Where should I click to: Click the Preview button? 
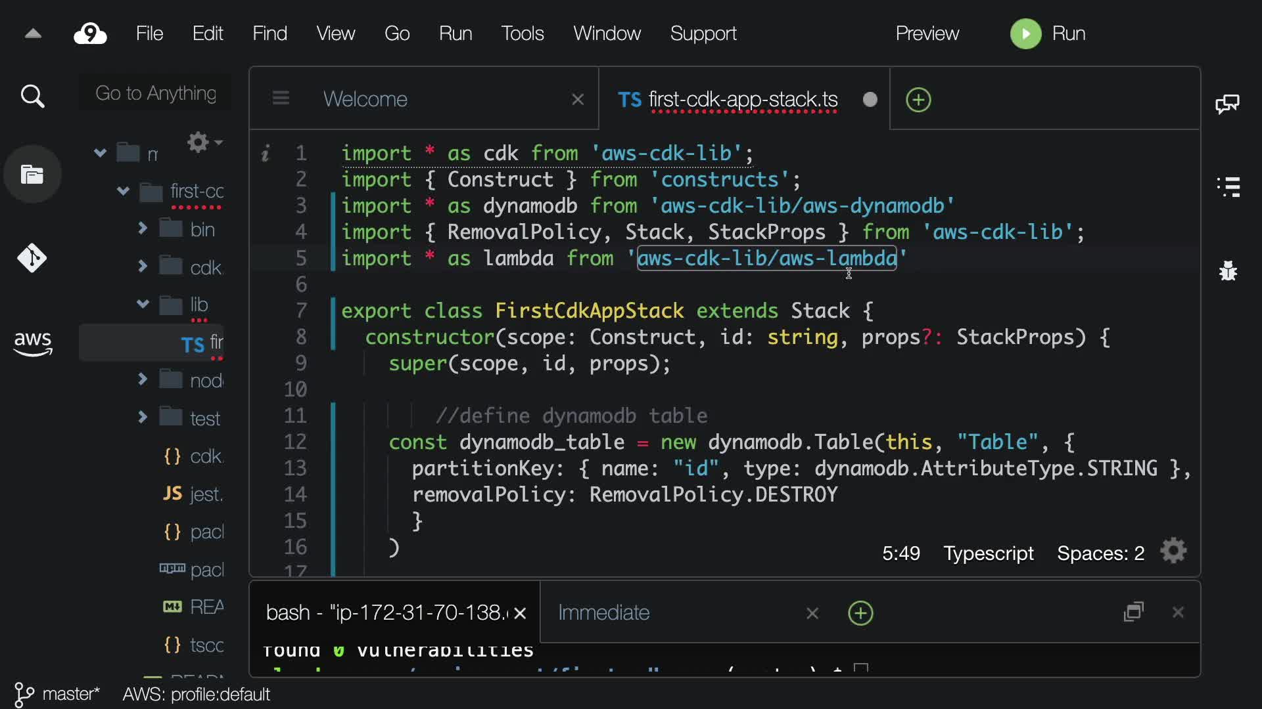(927, 33)
